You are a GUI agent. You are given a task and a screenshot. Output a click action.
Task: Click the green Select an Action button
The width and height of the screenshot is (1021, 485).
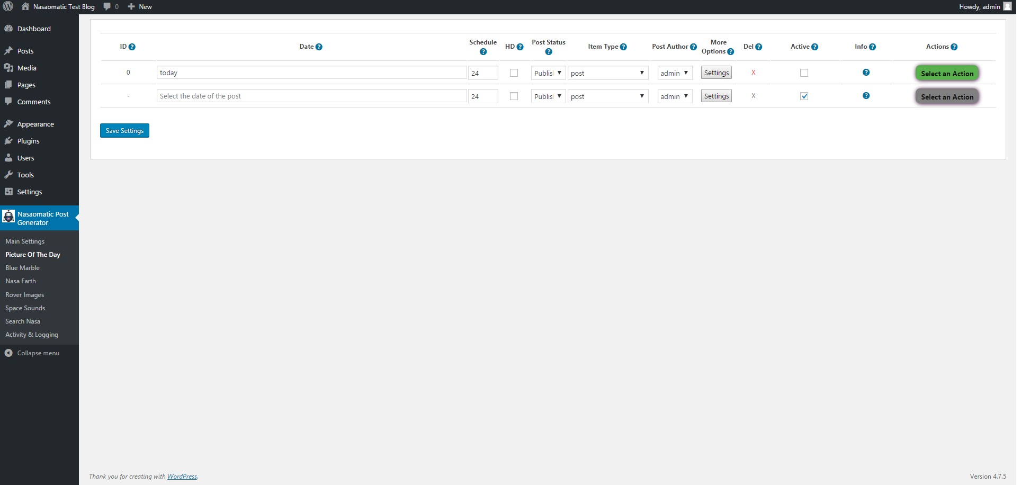click(947, 73)
